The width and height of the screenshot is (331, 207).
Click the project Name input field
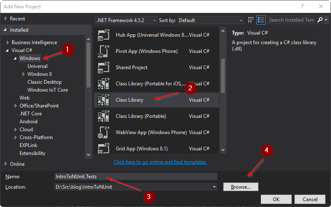[136, 176]
